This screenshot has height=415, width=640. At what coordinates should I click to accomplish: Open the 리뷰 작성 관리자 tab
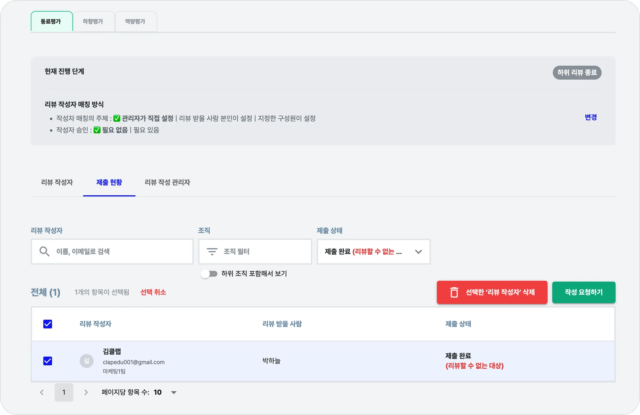coord(167,182)
